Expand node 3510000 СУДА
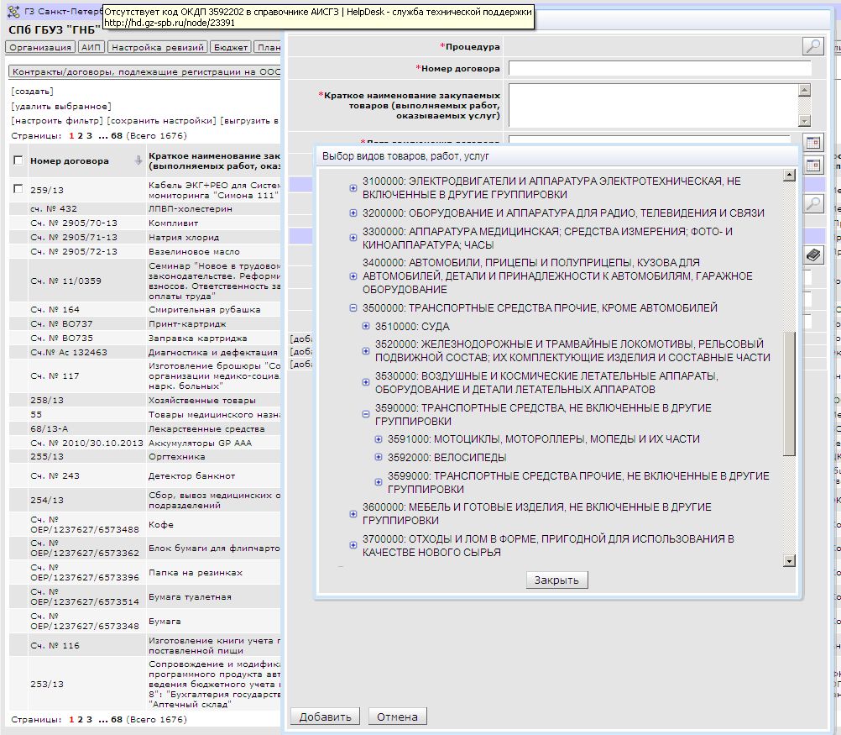The image size is (841, 735). click(x=366, y=326)
